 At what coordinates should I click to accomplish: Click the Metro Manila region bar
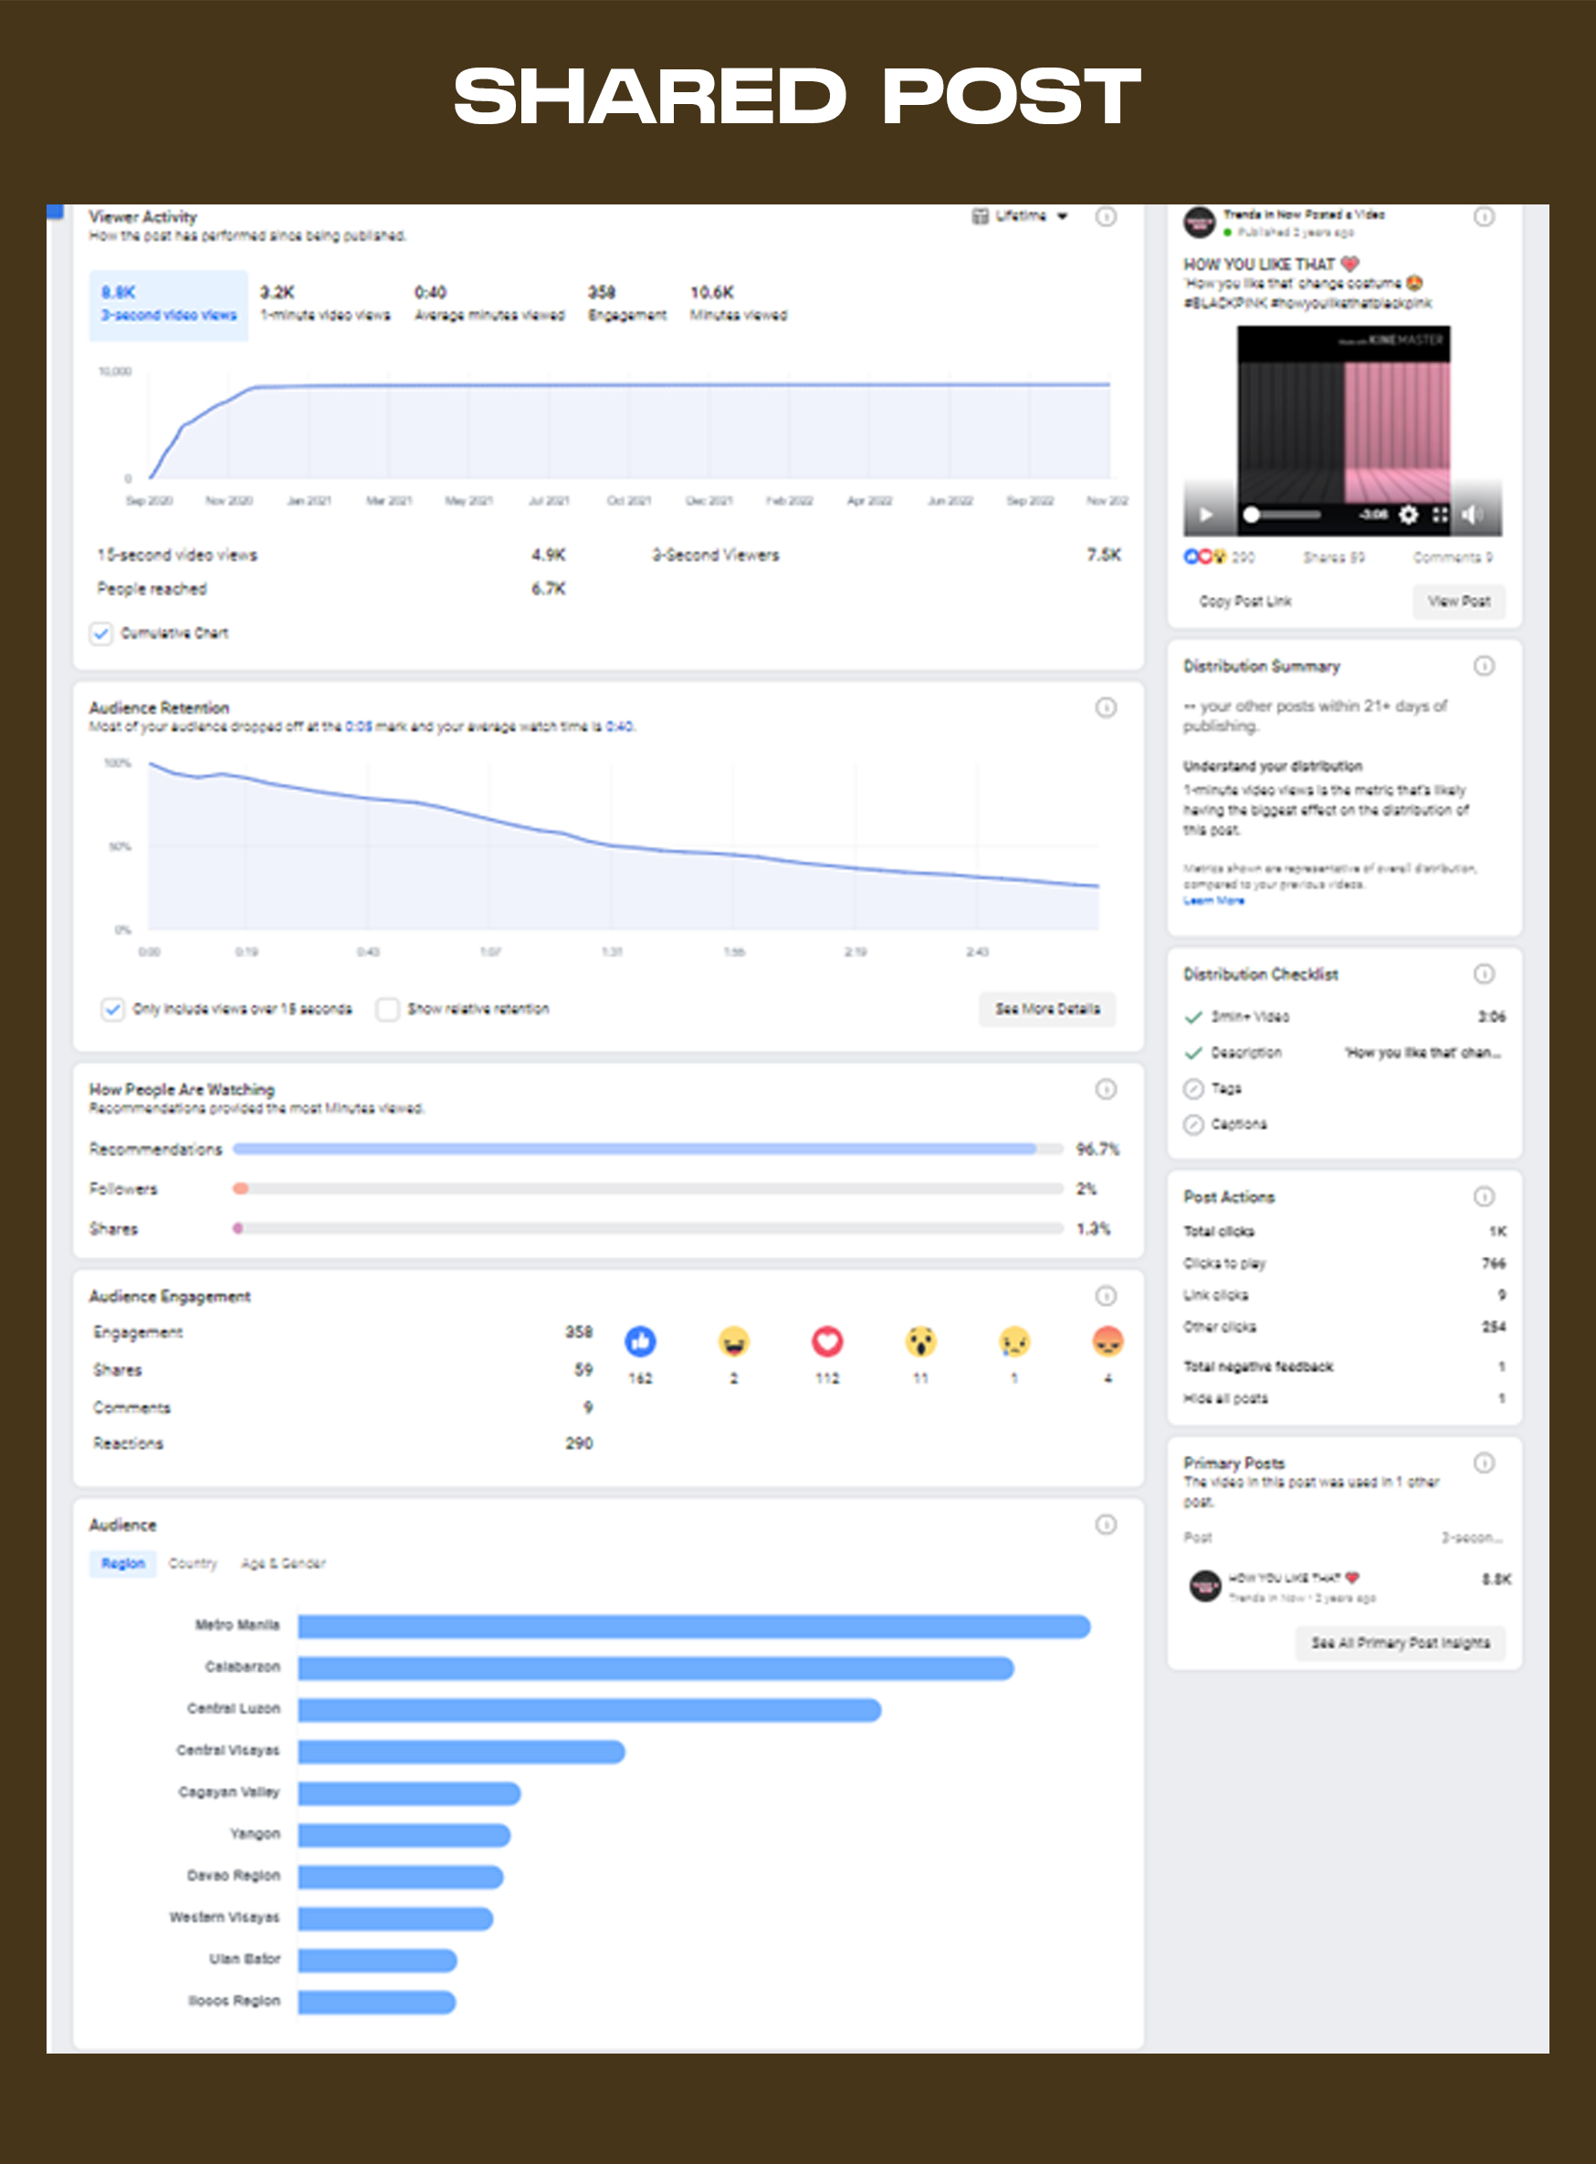click(694, 1627)
